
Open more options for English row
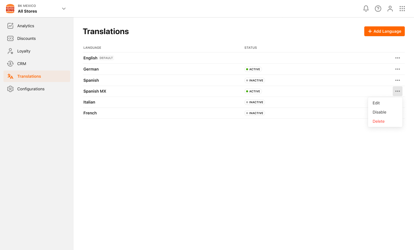click(398, 58)
